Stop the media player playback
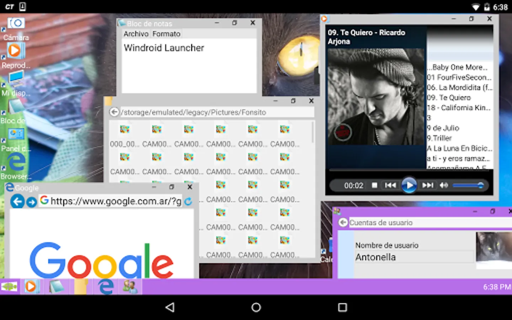This screenshot has width=512, height=320. [374, 185]
